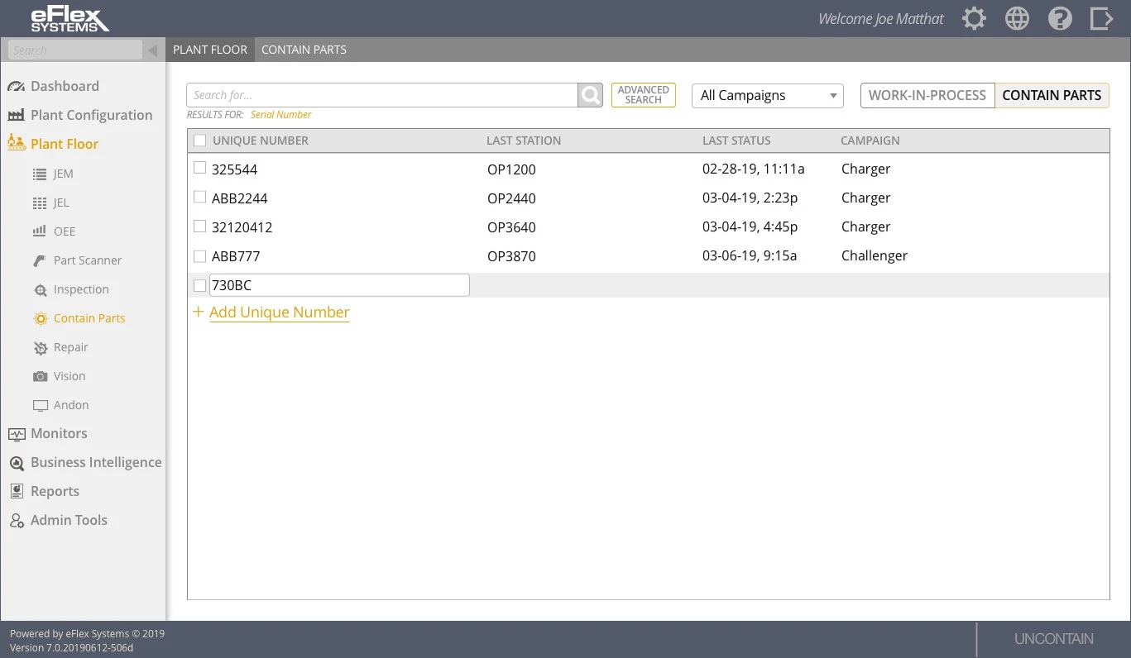The width and height of the screenshot is (1131, 658).
Task: Click the settings gear icon
Action: [x=974, y=19]
